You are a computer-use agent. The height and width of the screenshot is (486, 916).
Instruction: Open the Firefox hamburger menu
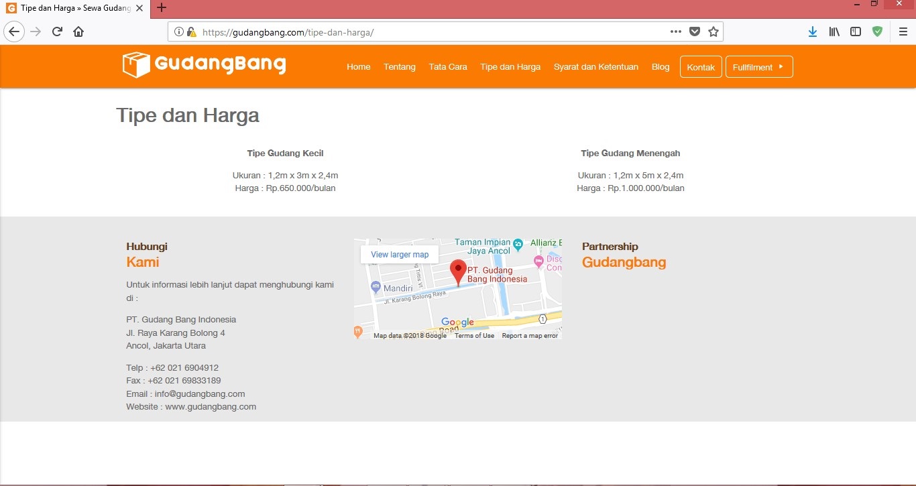click(x=903, y=32)
